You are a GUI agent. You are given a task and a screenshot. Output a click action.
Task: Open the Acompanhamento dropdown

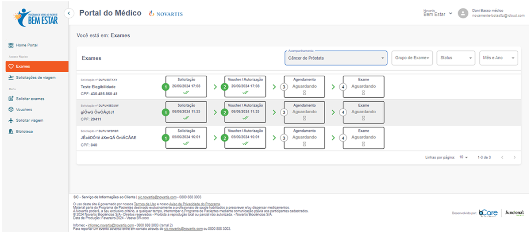(336, 58)
